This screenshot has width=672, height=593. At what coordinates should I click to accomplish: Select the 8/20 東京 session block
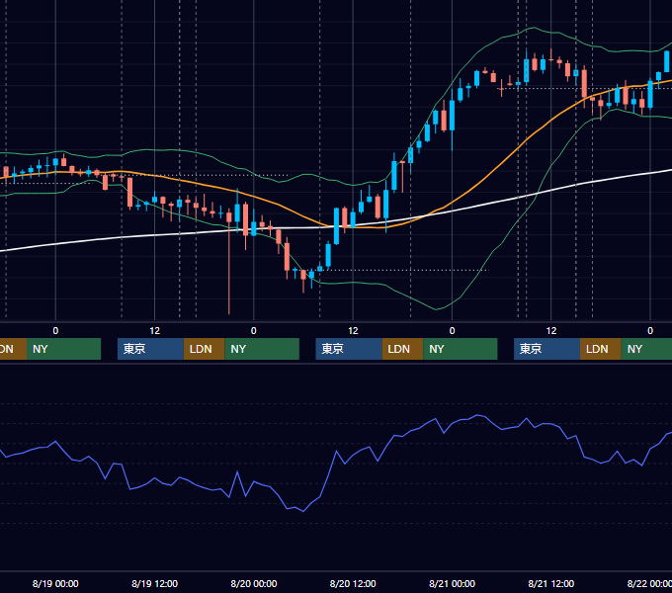pos(349,349)
